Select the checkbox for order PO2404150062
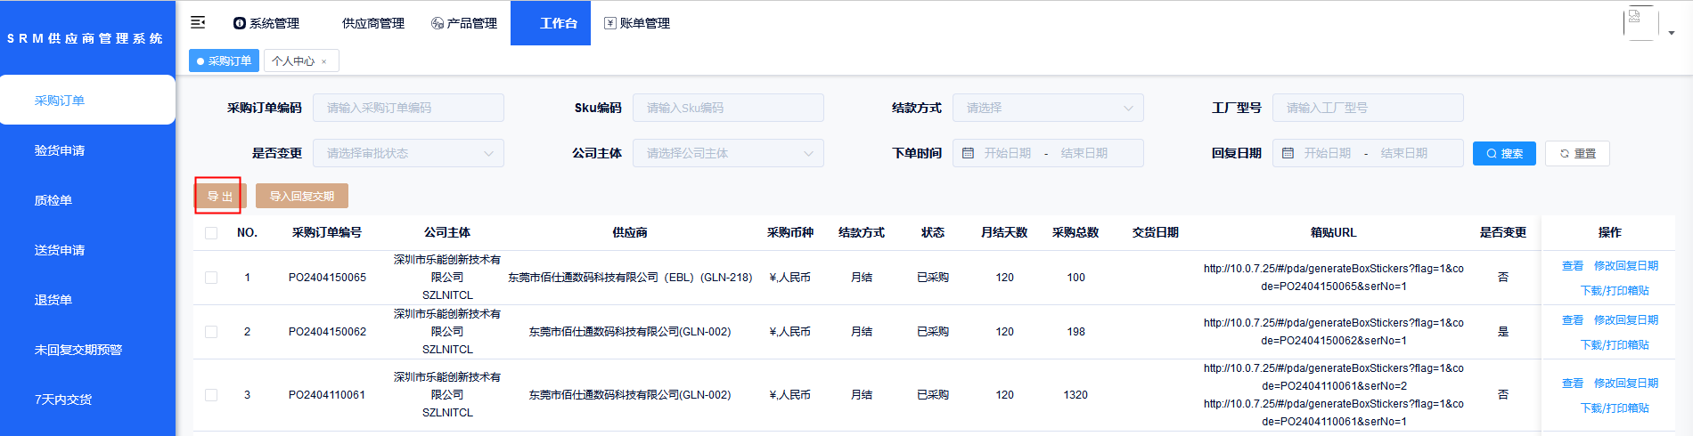 pyautogui.click(x=211, y=332)
